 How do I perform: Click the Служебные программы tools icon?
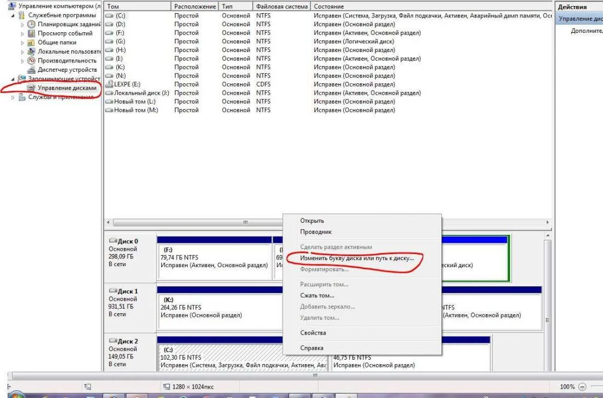tap(22, 15)
